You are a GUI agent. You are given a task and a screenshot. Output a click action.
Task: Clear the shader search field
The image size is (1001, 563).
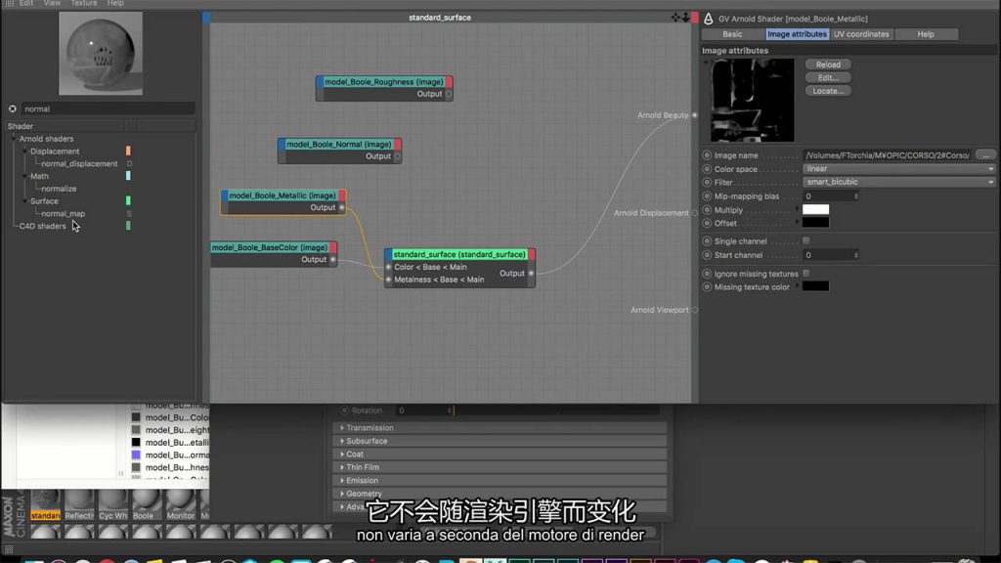tap(12, 109)
